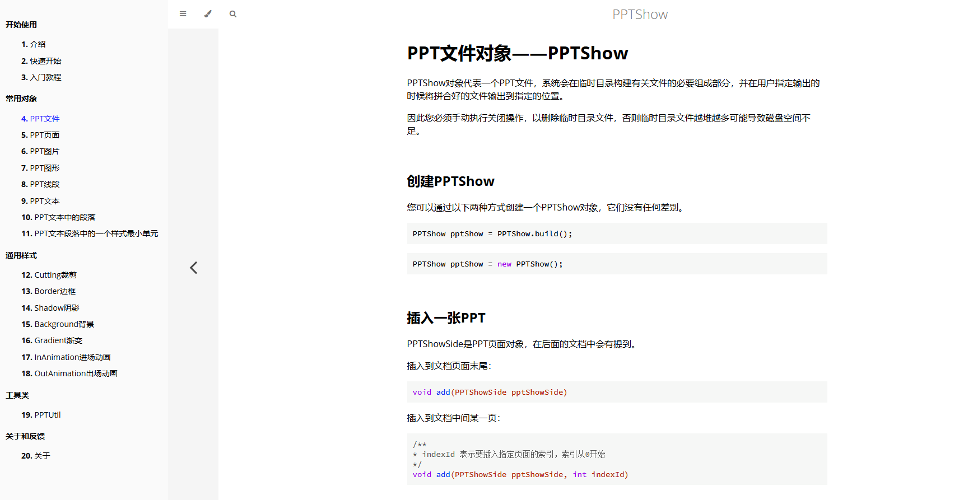973x500 pixels.
Task: Click the sentence 您可以通过以下两种方式创建
Action: 547,208
